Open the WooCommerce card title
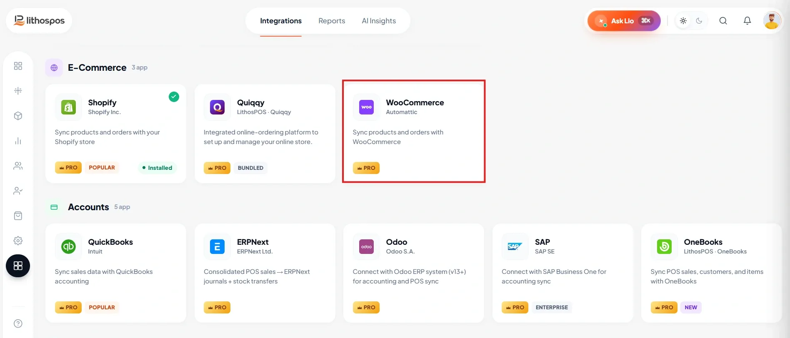 415,102
